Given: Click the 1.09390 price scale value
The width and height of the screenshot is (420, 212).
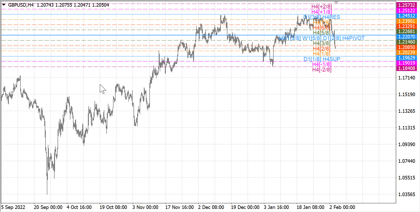Looking at the screenshot, I should [407, 144].
